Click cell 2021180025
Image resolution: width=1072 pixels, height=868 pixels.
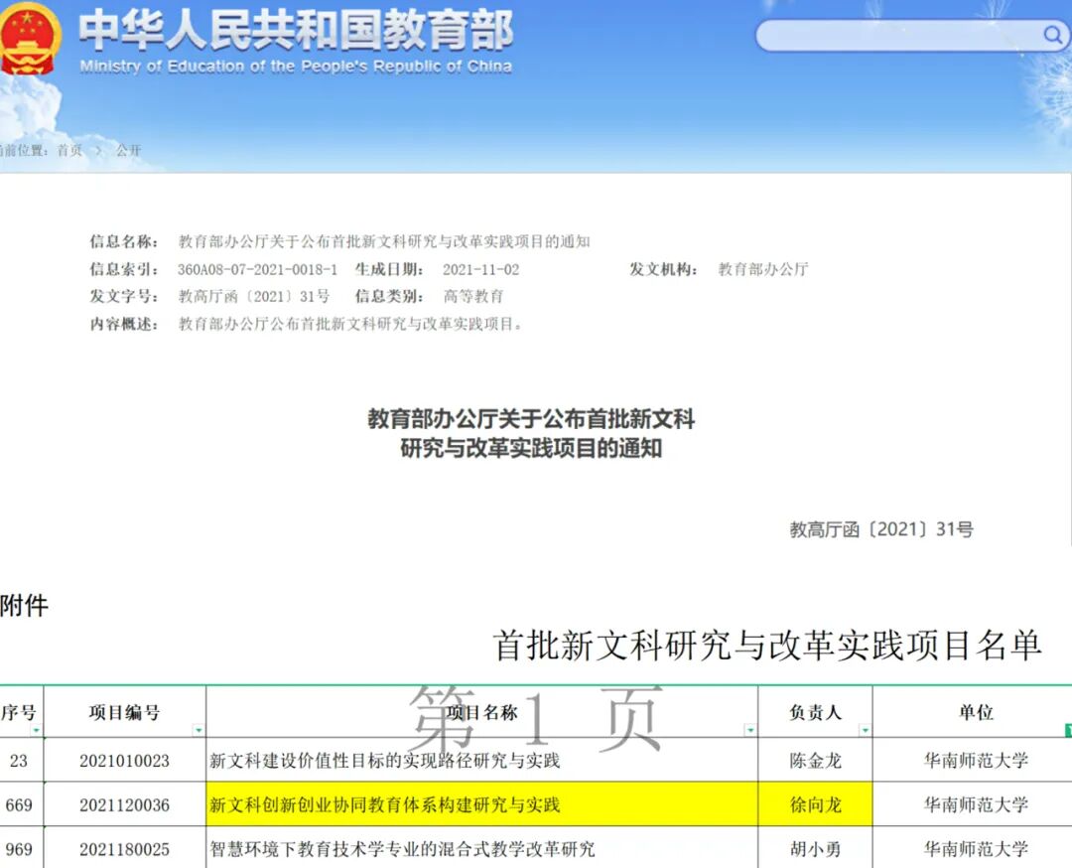[x=124, y=849]
